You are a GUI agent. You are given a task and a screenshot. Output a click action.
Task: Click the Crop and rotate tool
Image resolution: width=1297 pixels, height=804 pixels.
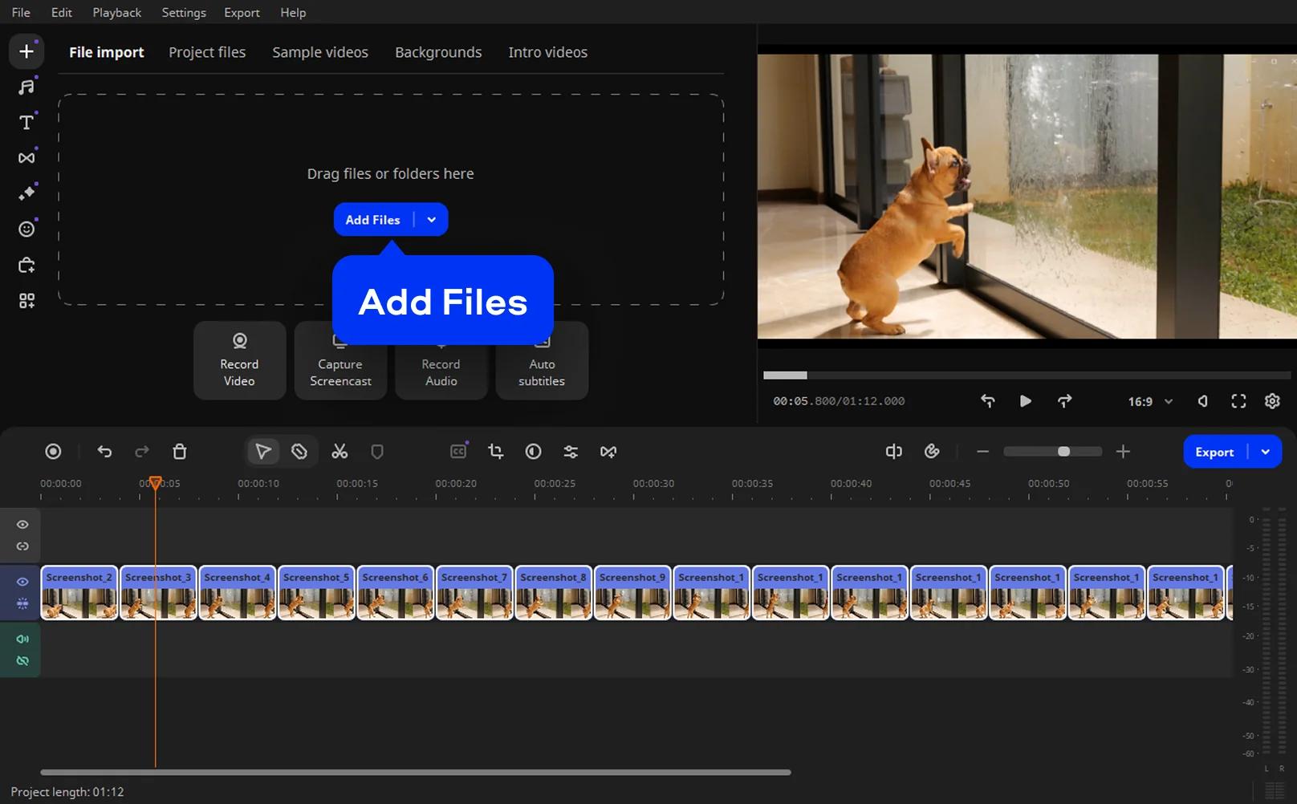pos(496,452)
